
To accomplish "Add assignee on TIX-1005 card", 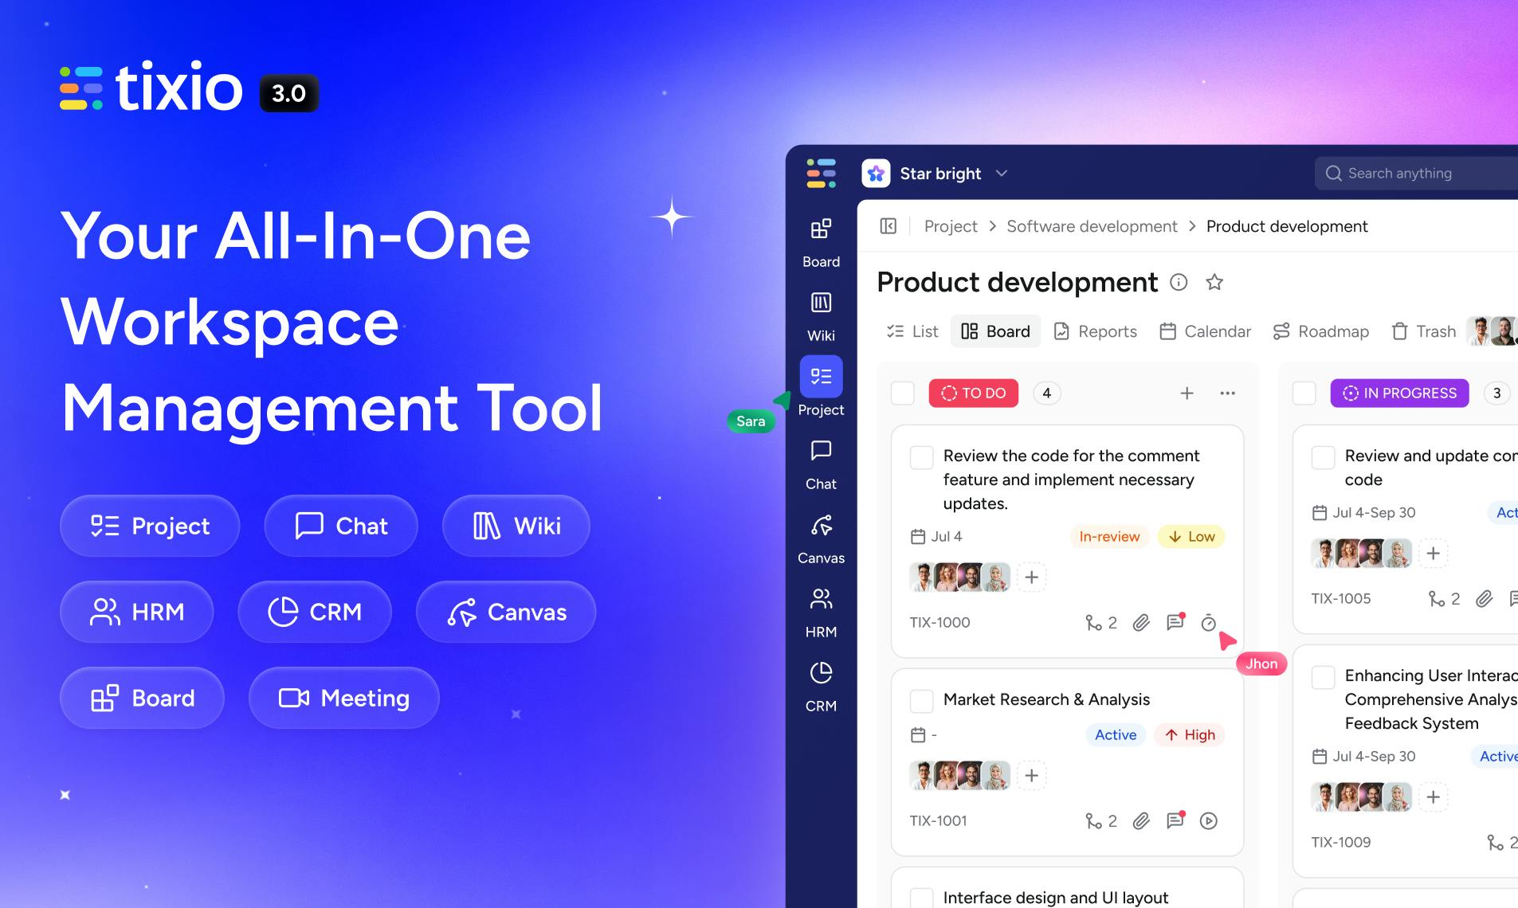I will pos(1433,553).
